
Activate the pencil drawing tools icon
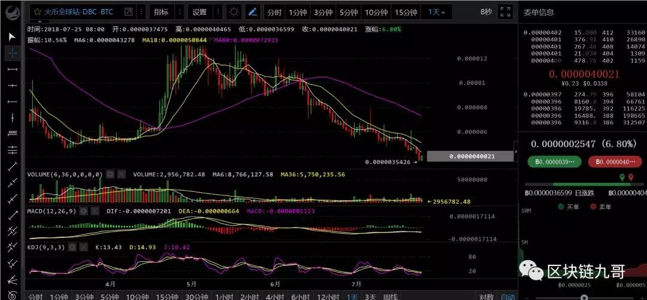tap(253, 12)
